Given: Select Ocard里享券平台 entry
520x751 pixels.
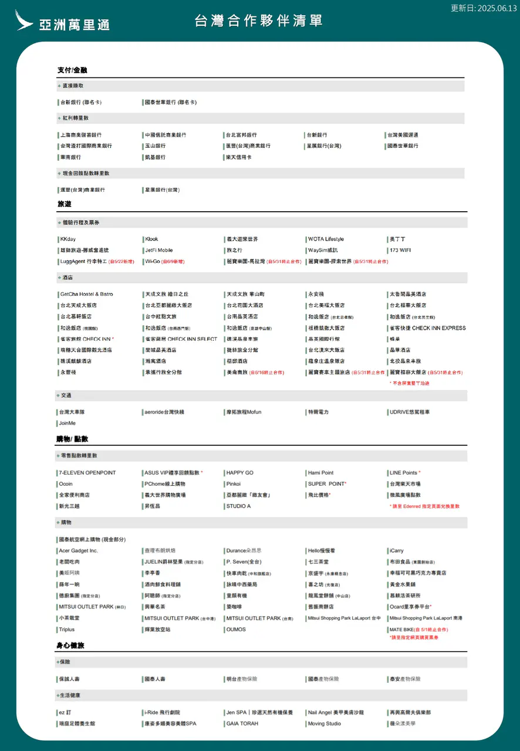Looking at the screenshot, I should 410,607.
